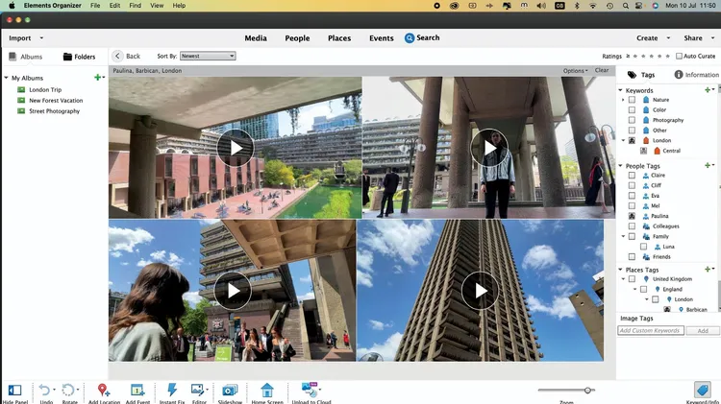The width and height of the screenshot is (721, 404).
Task: Open the Editor from bottom toolbar
Action: tap(198, 391)
